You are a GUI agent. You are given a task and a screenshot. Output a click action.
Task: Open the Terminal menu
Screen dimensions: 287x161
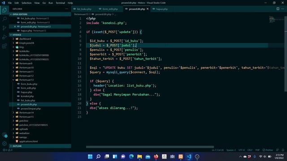[x=60, y=3]
